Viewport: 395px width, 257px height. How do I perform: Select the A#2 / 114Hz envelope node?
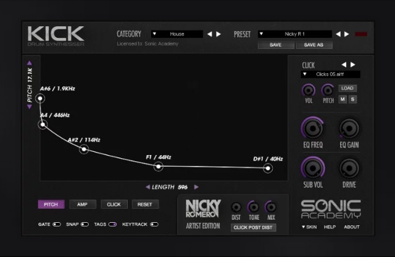pyautogui.click(x=84, y=150)
